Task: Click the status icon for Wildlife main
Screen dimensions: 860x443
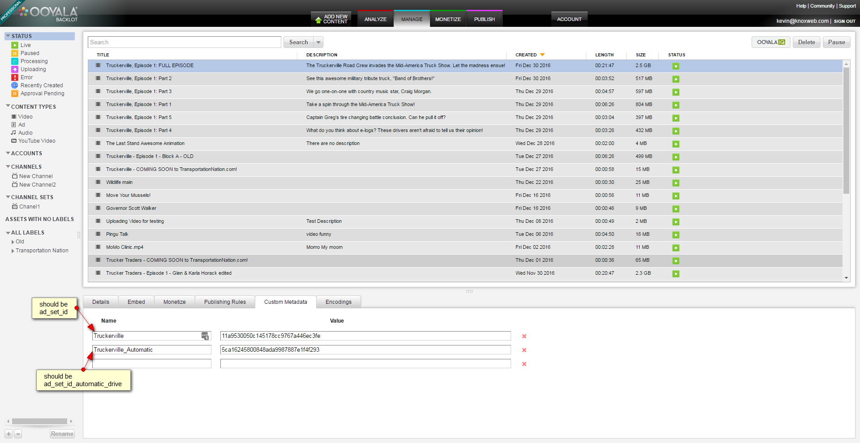Action: tap(676, 183)
